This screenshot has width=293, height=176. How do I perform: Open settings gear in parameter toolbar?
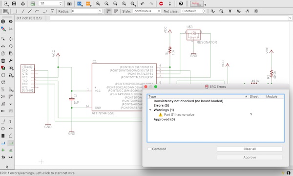256,11
